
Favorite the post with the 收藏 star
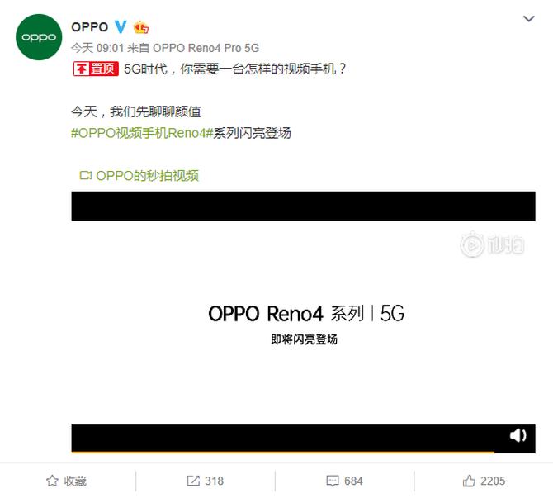point(52,481)
